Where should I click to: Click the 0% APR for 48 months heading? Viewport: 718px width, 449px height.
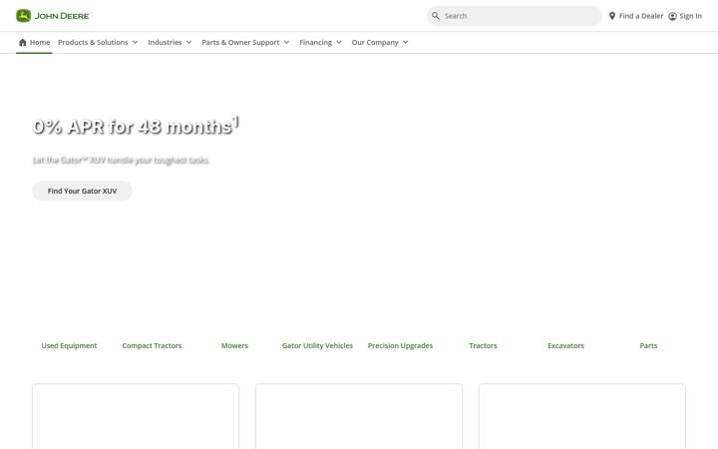[x=136, y=126]
